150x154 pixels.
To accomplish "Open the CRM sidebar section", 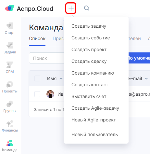I will 10,67.
